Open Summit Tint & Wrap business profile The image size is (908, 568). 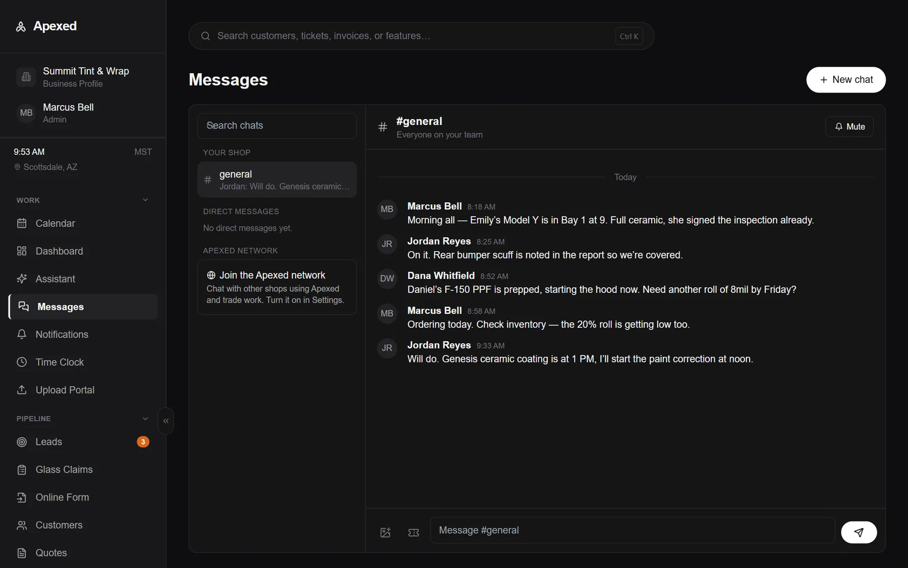pyautogui.click(x=83, y=77)
